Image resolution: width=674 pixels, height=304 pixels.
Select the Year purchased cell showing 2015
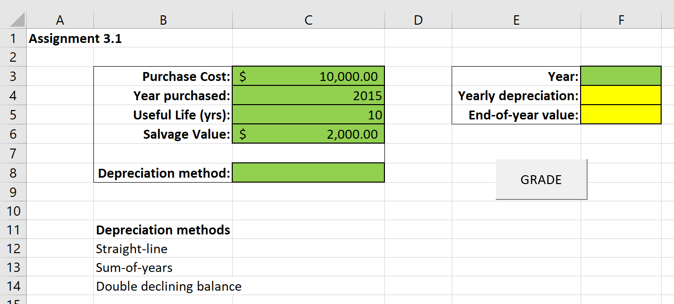click(x=308, y=95)
